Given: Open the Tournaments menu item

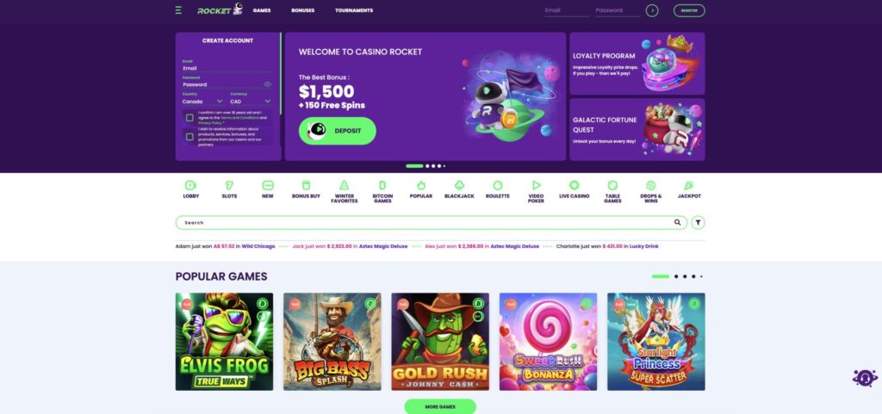Looking at the screenshot, I should tap(354, 10).
